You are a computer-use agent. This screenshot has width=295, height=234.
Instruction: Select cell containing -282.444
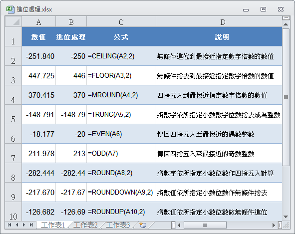[38, 173]
